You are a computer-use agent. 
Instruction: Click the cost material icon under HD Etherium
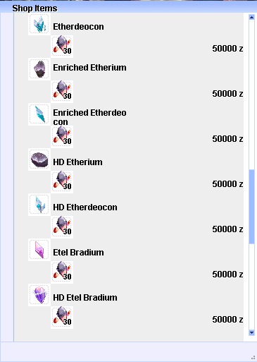tap(62, 182)
